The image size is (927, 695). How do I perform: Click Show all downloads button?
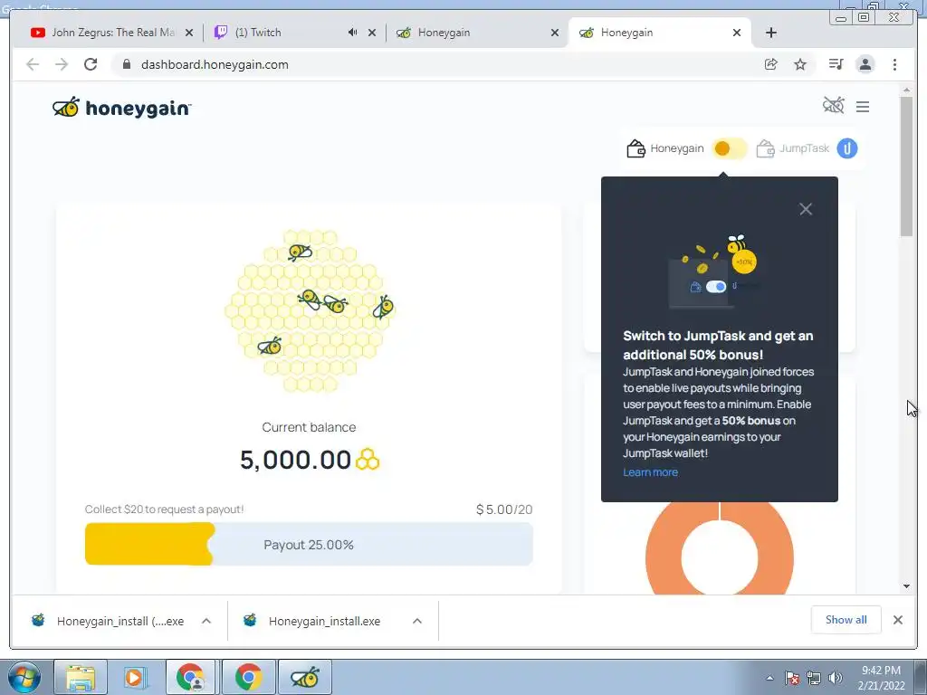(x=846, y=620)
